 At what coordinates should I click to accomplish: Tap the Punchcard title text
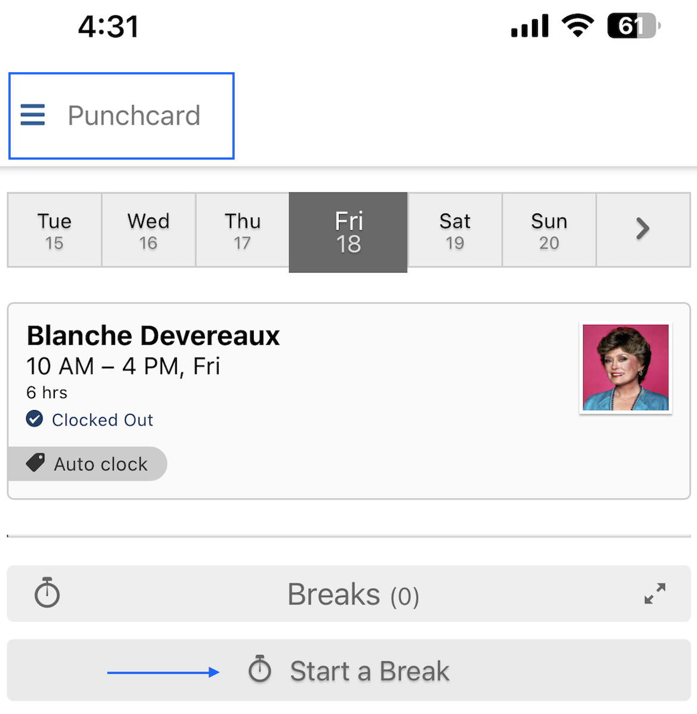click(x=134, y=115)
